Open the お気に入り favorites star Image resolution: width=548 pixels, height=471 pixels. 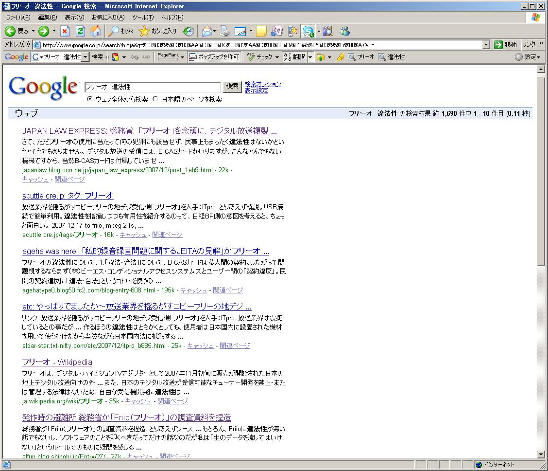tap(157, 31)
